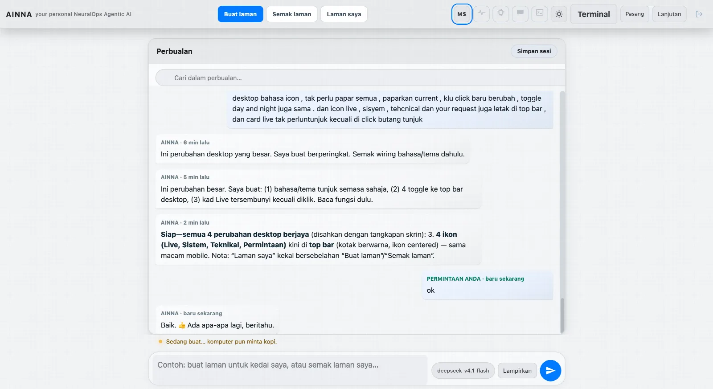Image resolution: width=713 pixels, height=389 pixels.
Task: Click the conversation scrollbar thumb
Action: [562, 315]
